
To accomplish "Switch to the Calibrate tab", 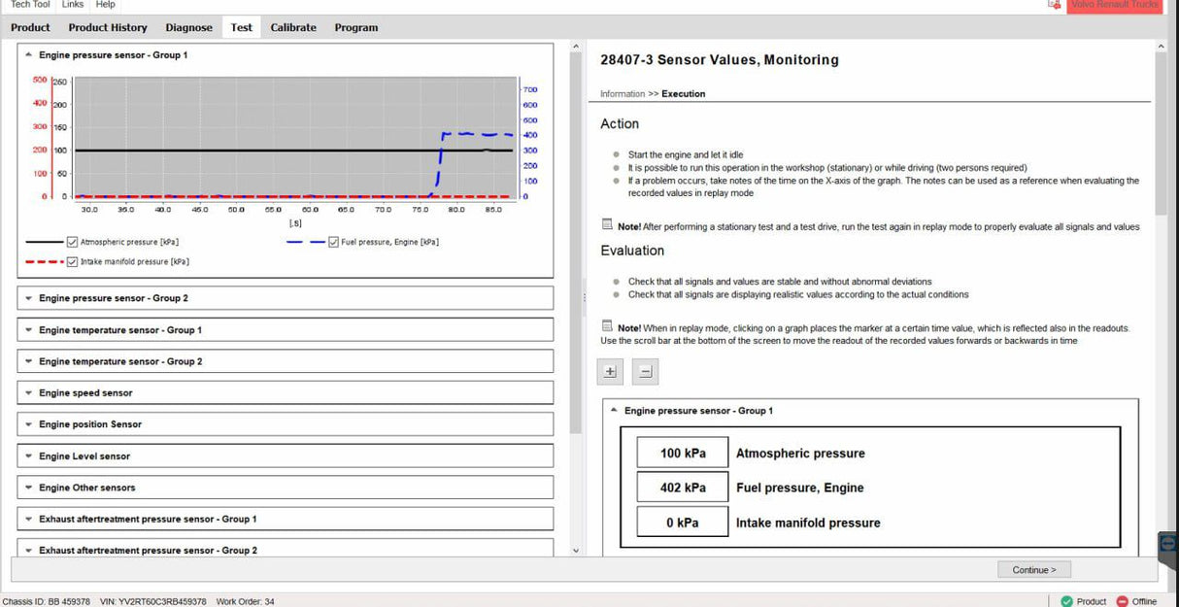I will [x=293, y=27].
